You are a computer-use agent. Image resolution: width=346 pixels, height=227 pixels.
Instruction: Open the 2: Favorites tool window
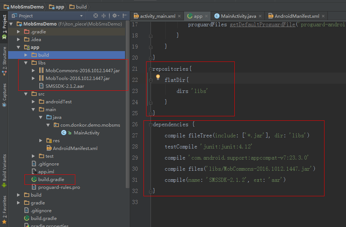point(4,210)
